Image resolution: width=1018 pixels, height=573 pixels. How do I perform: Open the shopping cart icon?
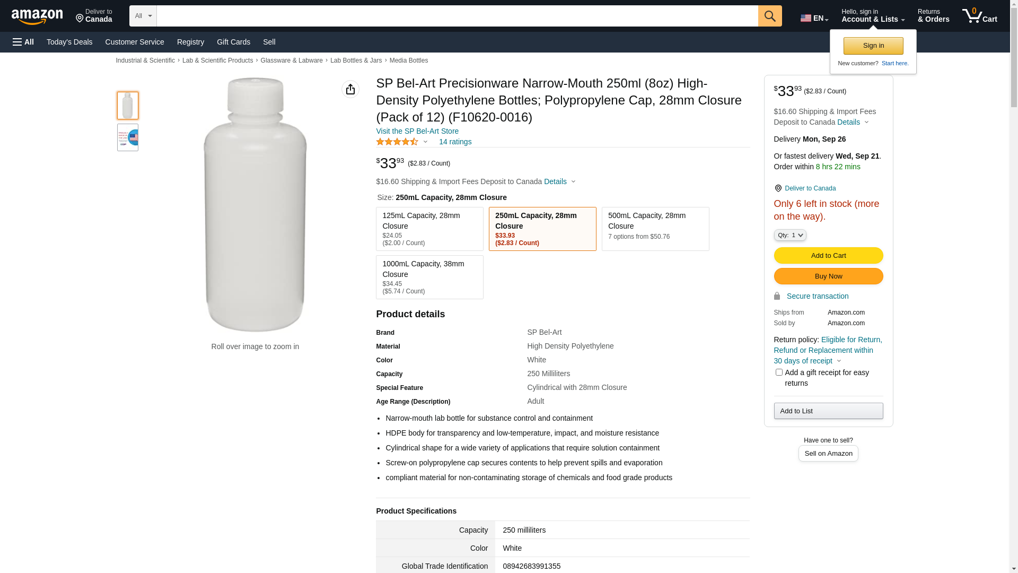(979, 16)
